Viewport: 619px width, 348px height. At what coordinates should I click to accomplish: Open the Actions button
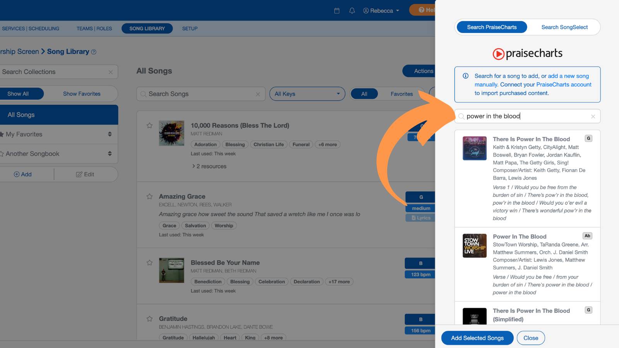click(420, 71)
